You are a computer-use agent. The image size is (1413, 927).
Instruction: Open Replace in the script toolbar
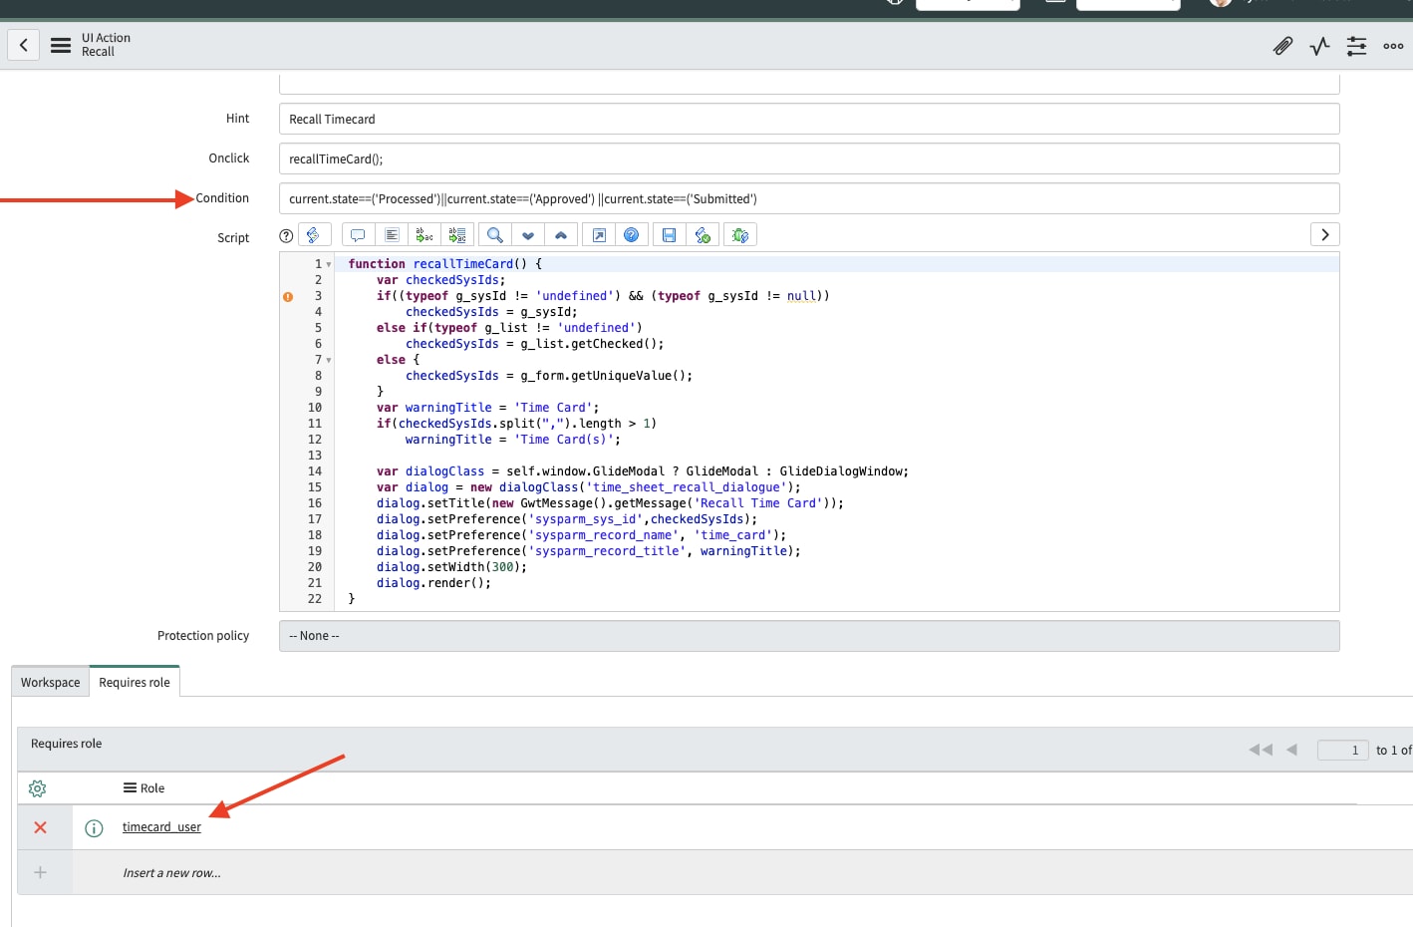click(424, 235)
